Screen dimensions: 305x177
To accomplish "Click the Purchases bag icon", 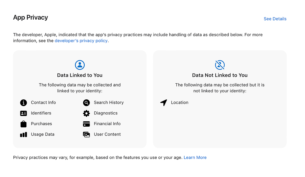I will point(23,124).
